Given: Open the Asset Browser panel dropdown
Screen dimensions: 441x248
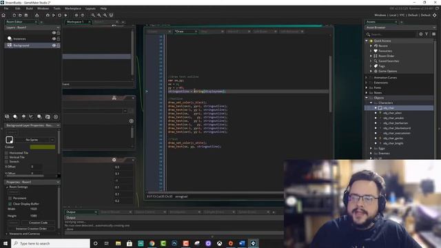Looking at the screenshot, I should tap(434, 28).
